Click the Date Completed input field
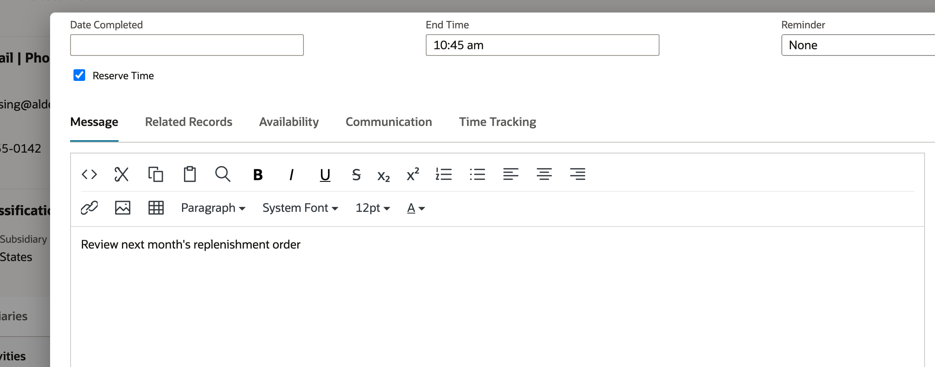The height and width of the screenshot is (367, 935). click(187, 45)
